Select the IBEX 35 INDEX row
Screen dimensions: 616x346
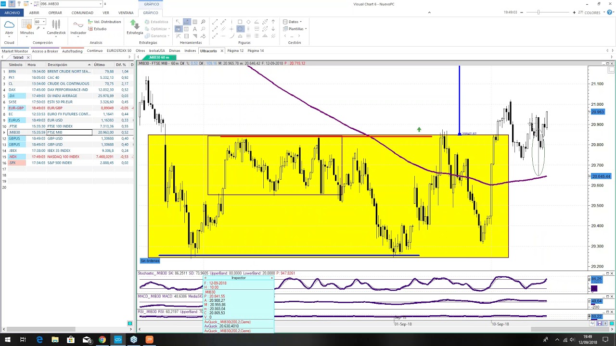click(x=67, y=150)
